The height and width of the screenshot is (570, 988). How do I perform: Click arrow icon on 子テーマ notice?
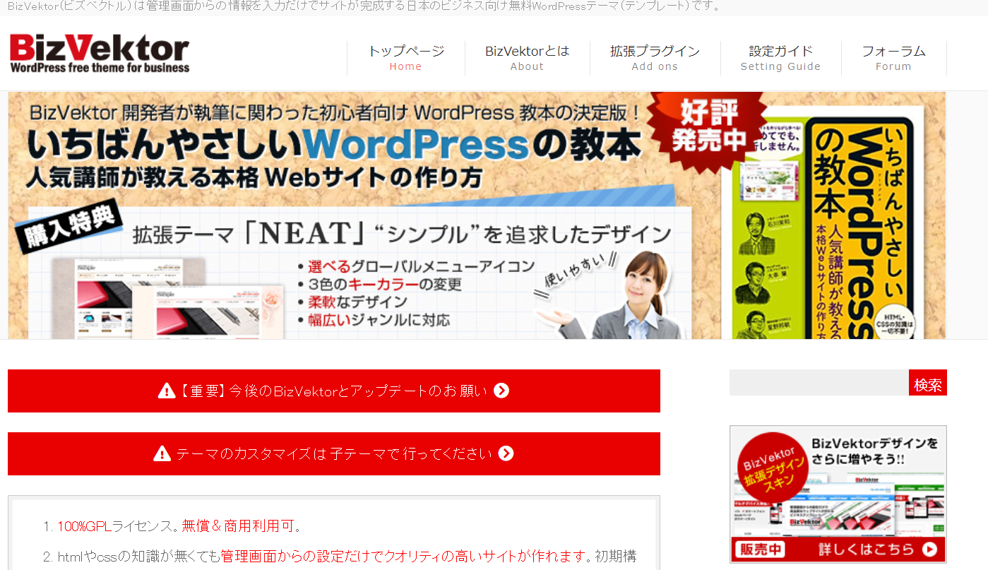click(506, 453)
